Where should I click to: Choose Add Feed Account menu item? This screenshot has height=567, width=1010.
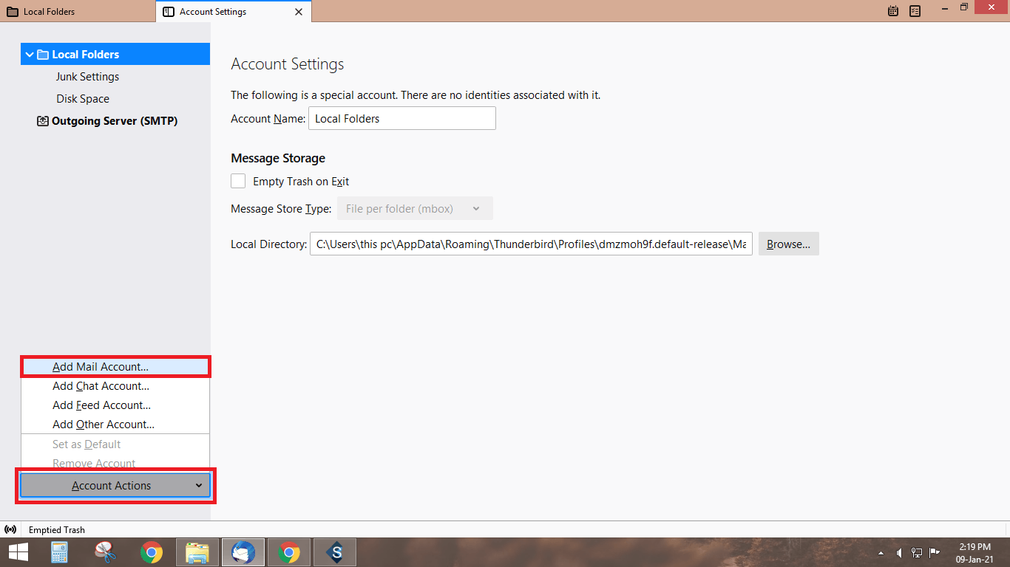[115, 405]
